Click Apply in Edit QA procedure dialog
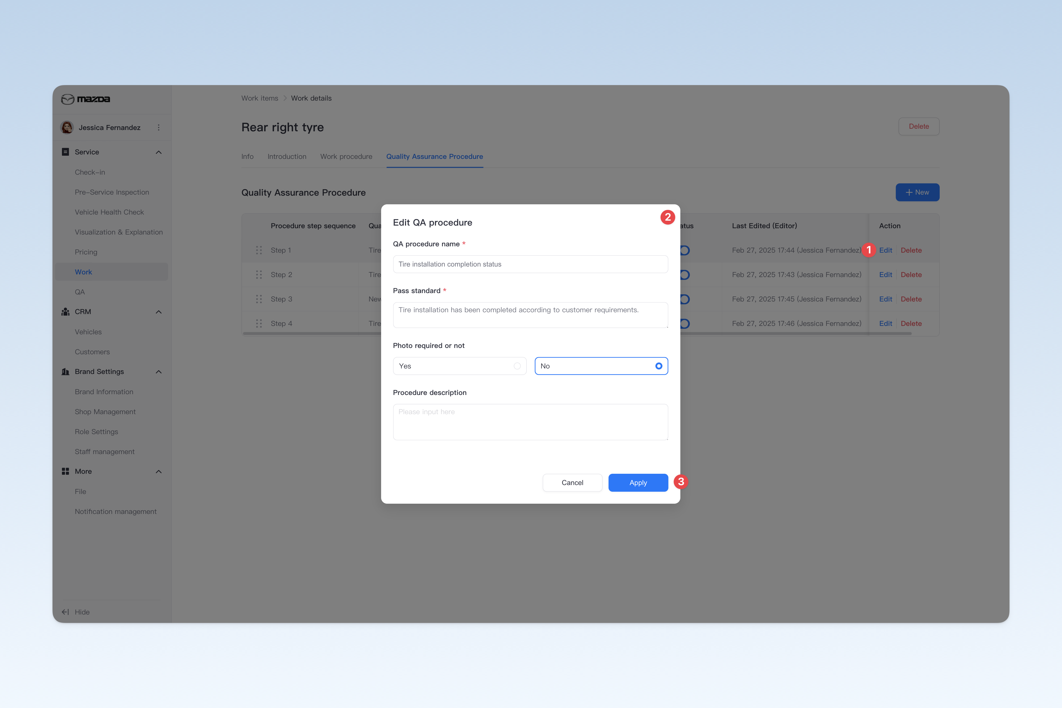Screen dimensions: 1062x708 [638, 483]
